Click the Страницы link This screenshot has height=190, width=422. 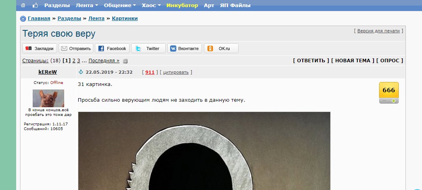tap(35, 61)
